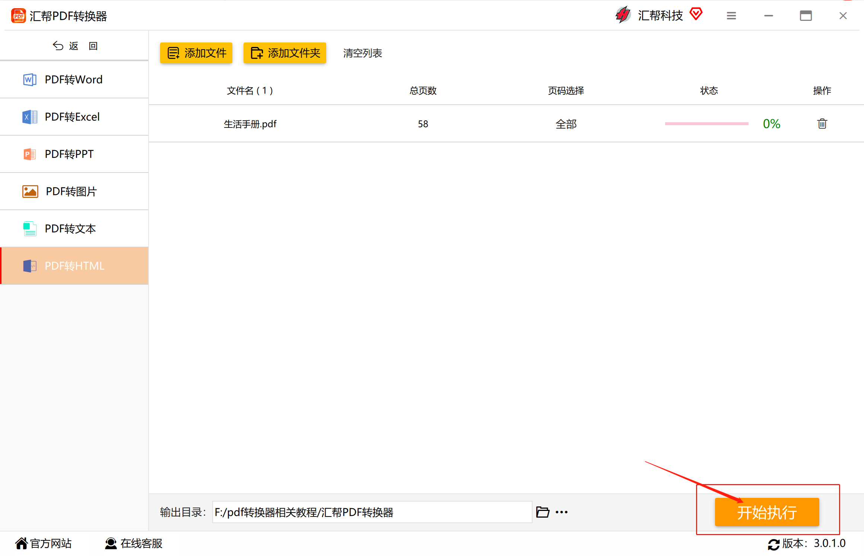Click the 输出目录 label
864x556 pixels.
pyautogui.click(x=182, y=512)
